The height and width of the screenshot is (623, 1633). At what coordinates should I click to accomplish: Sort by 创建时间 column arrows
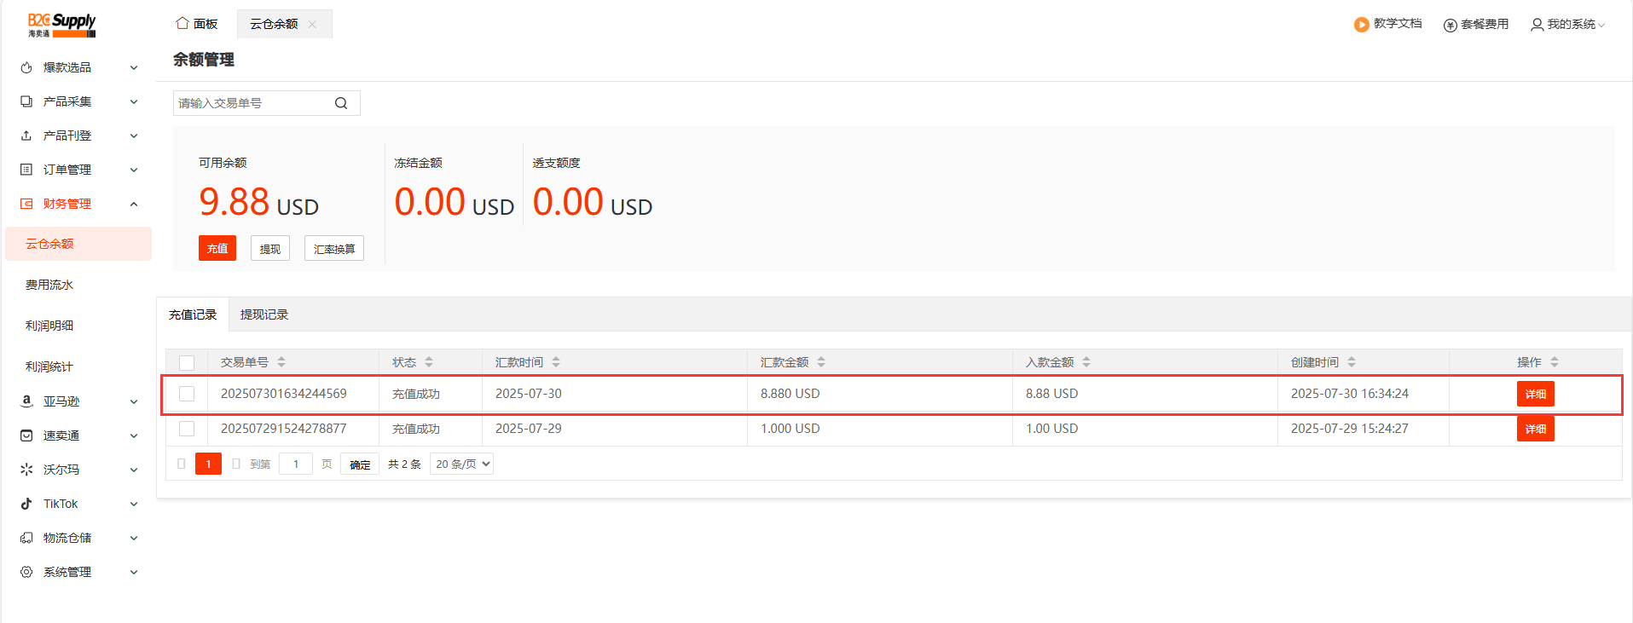pyautogui.click(x=1352, y=362)
